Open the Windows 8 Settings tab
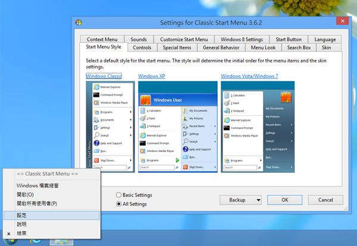 point(242,39)
